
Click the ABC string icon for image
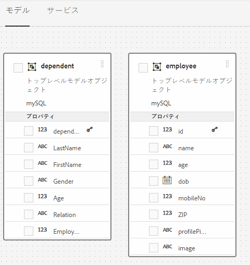click(x=168, y=247)
